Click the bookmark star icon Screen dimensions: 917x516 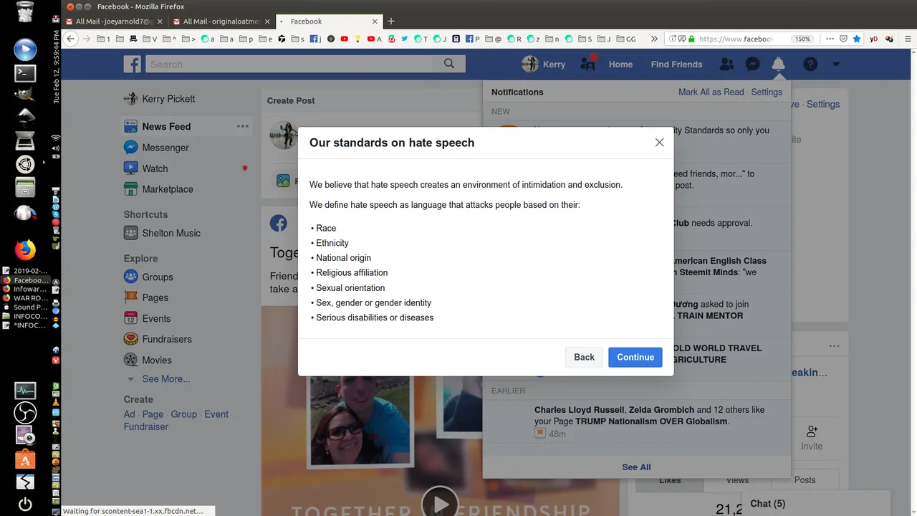coord(856,39)
